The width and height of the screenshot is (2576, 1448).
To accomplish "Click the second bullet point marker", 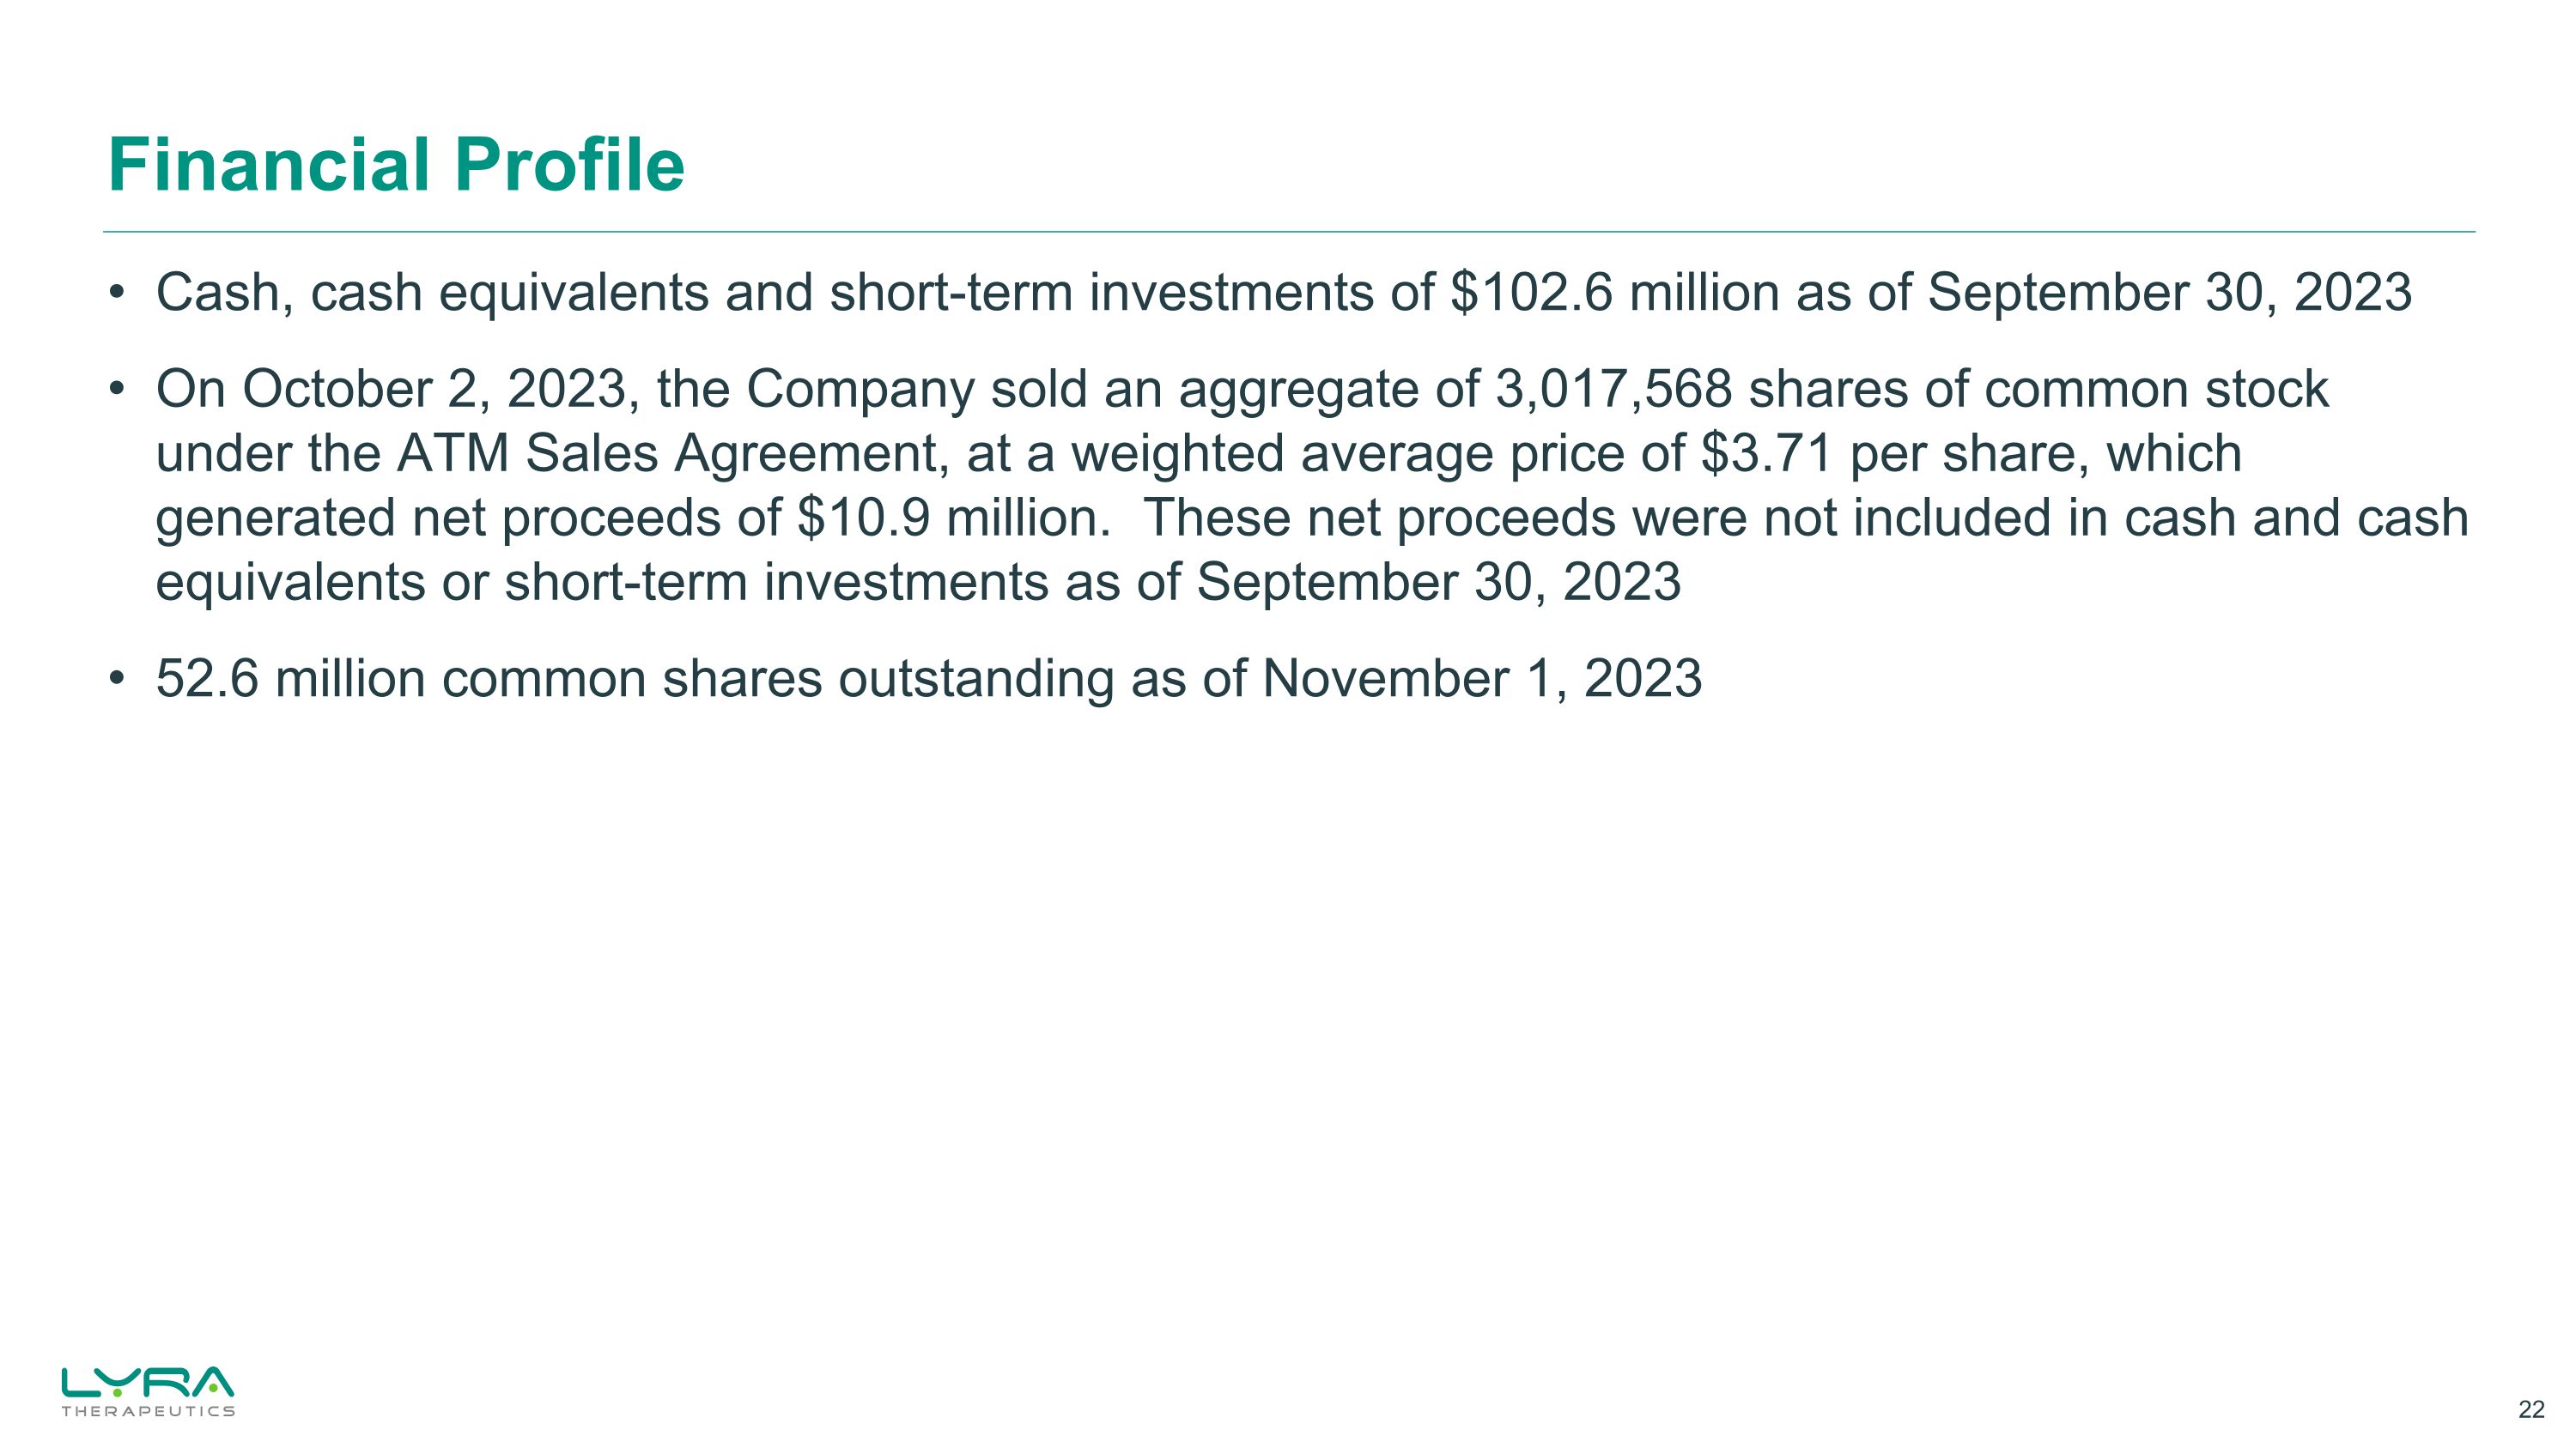I will coord(118,389).
